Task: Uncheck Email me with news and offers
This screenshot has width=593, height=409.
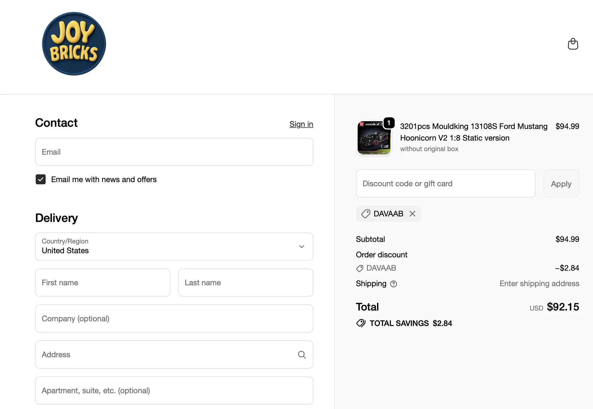Action: tap(41, 179)
